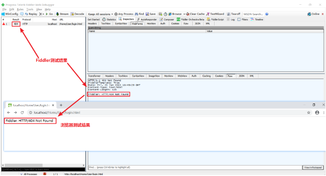Click the Replay sessions icon
Image resolution: width=326 pixels, height=176 pixels.
(26, 14)
